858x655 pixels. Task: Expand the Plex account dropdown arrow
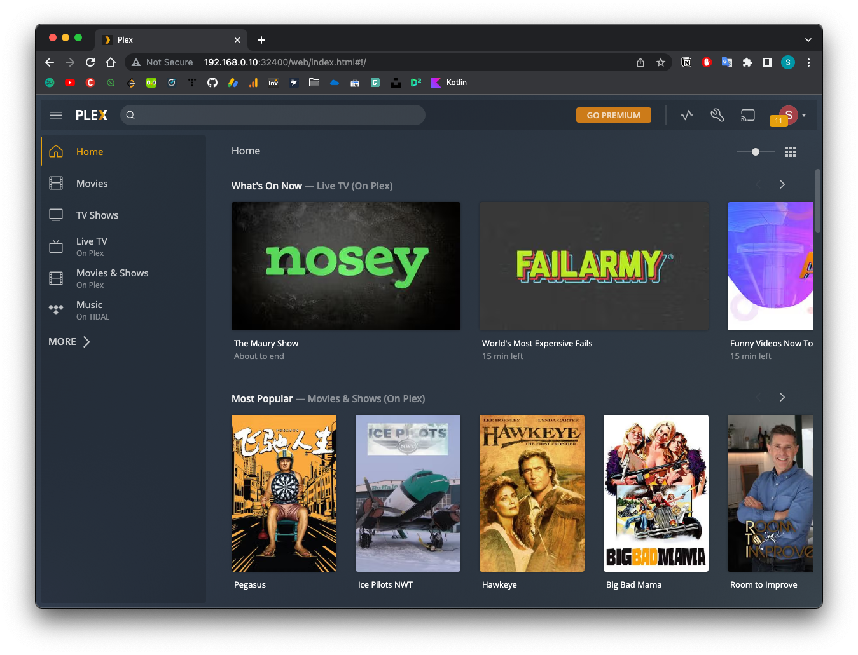click(804, 115)
